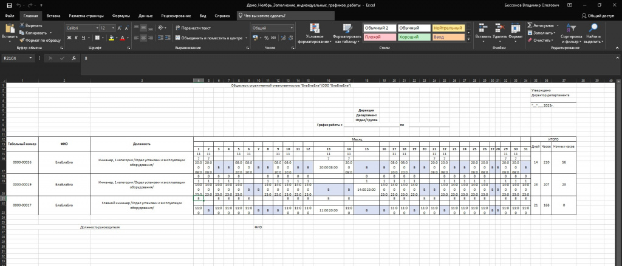The height and width of the screenshot is (266, 622).
Task: Toggle bold formatting (Ж)
Action: tap(69, 38)
